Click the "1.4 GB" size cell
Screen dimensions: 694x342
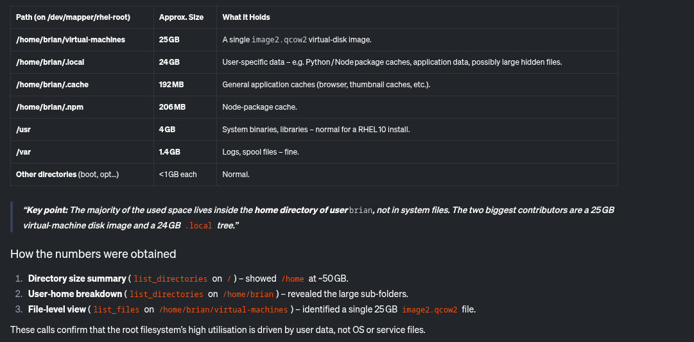coord(169,152)
